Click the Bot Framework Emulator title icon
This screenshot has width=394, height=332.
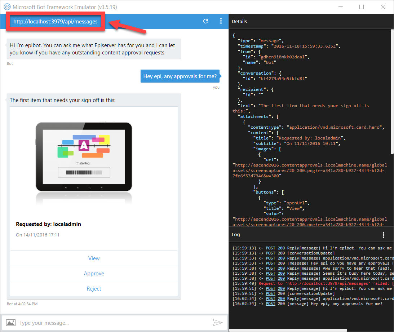[6, 7]
